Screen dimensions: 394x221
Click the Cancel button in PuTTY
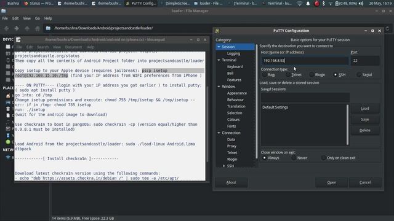click(365, 182)
